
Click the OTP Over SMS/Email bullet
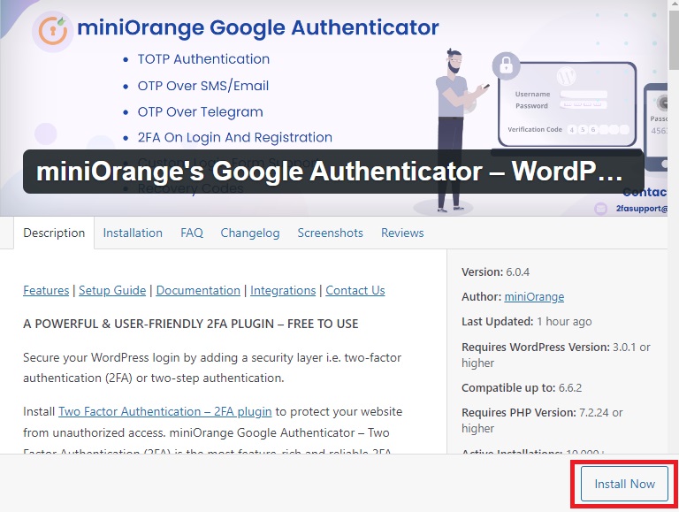click(203, 86)
